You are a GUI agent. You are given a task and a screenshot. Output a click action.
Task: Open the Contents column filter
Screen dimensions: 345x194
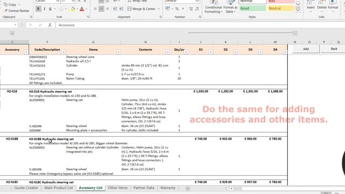coord(168,52)
